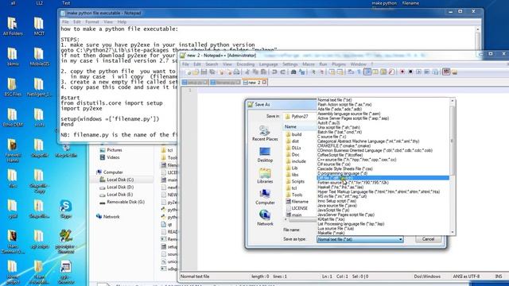Viewport: 509px width, 286px height.
Task: Click the Paste icon in Notepad++ toolbar
Action: tap(263, 72)
